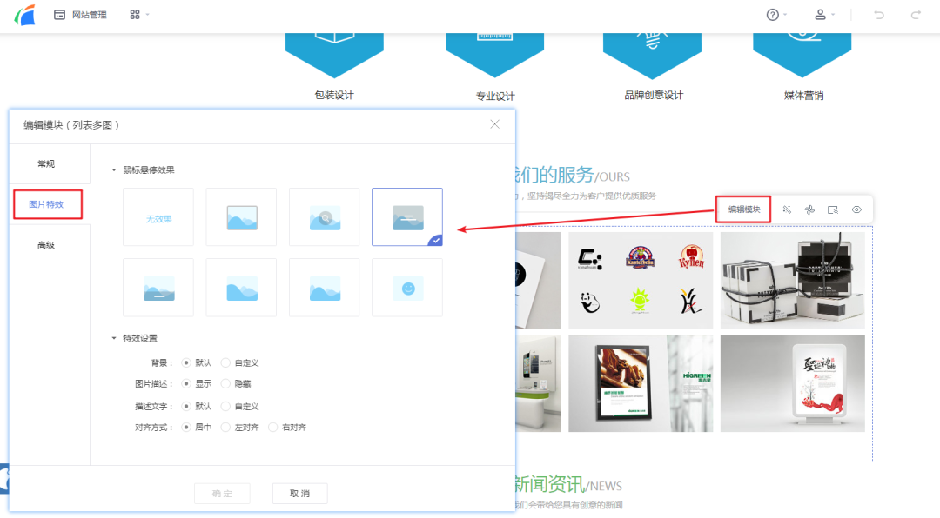Viewport: 940px width, 518px height.
Task: Click the 编辑模块（列表多图）dialog title
Action: pos(70,125)
